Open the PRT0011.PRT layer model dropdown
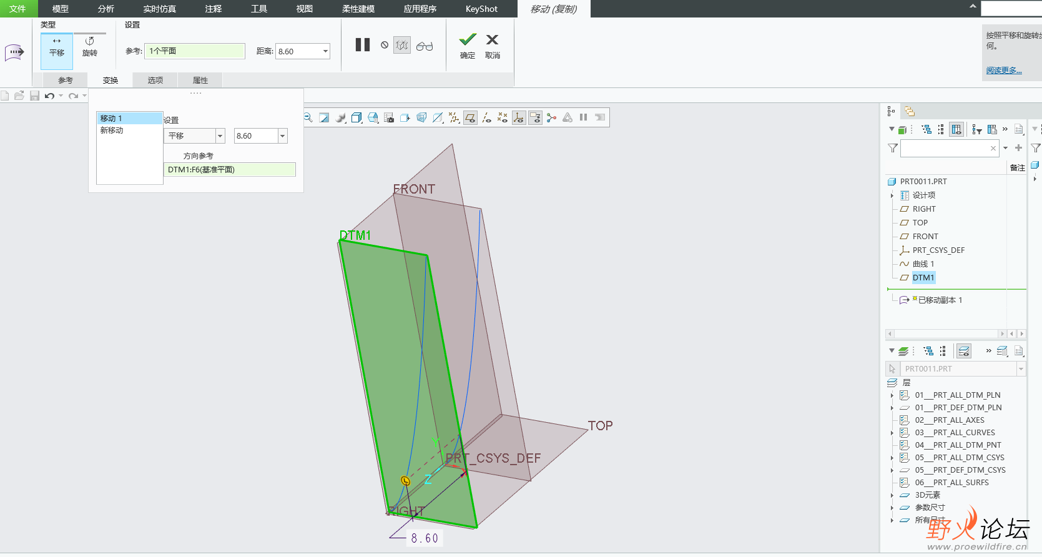 tap(1021, 369)
